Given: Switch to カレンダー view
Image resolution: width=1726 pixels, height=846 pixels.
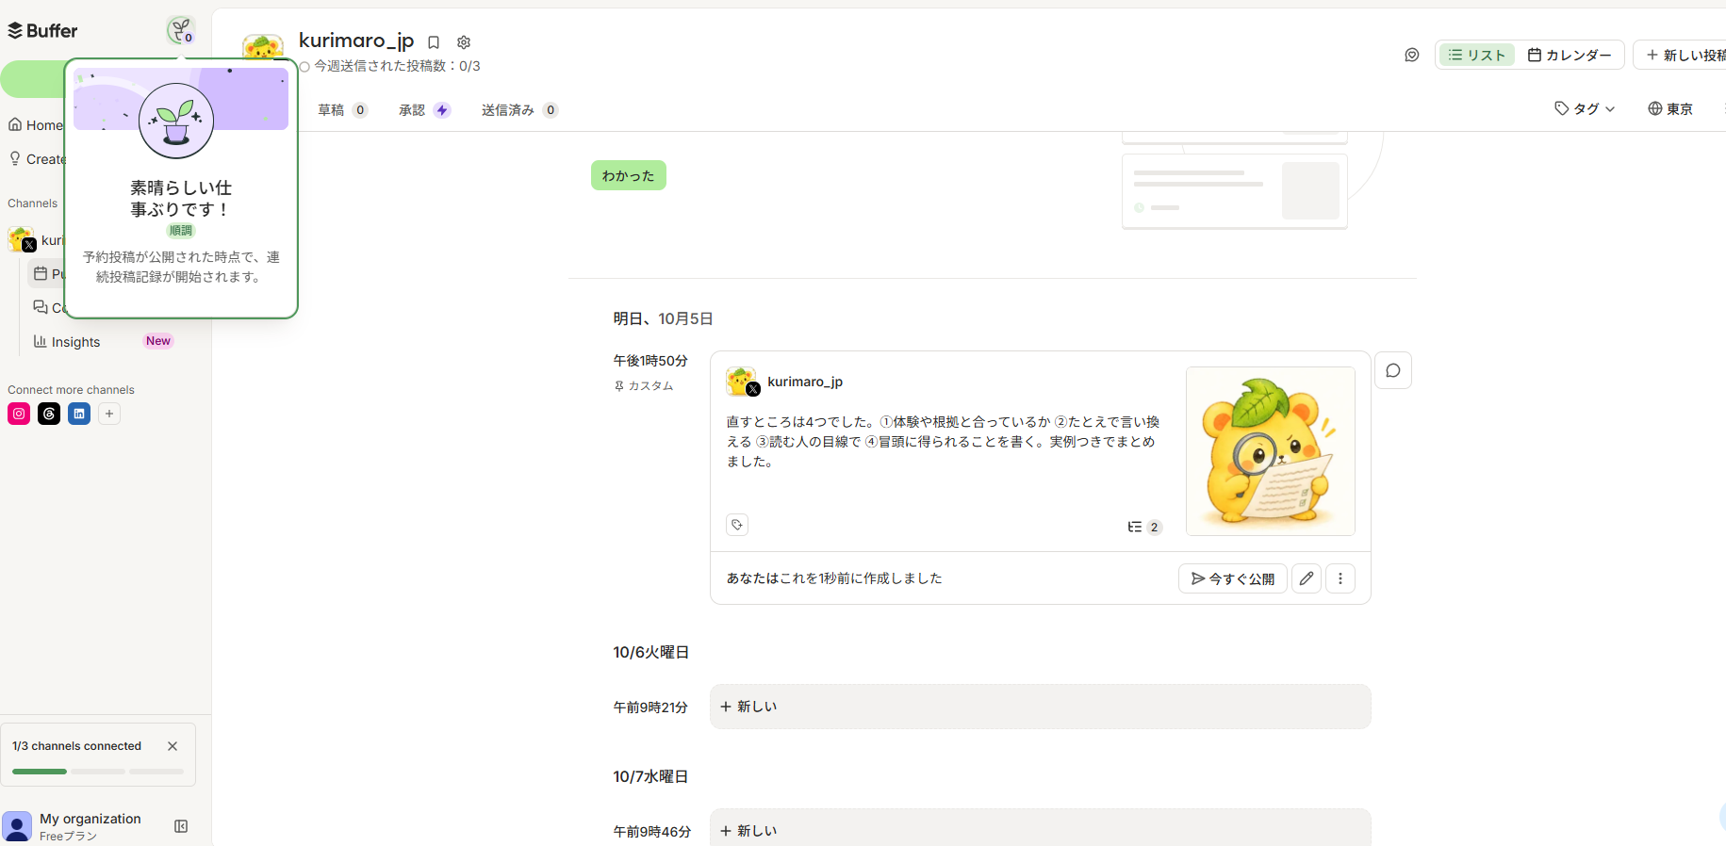Looking at the screenshot, I should [1570, 56].
